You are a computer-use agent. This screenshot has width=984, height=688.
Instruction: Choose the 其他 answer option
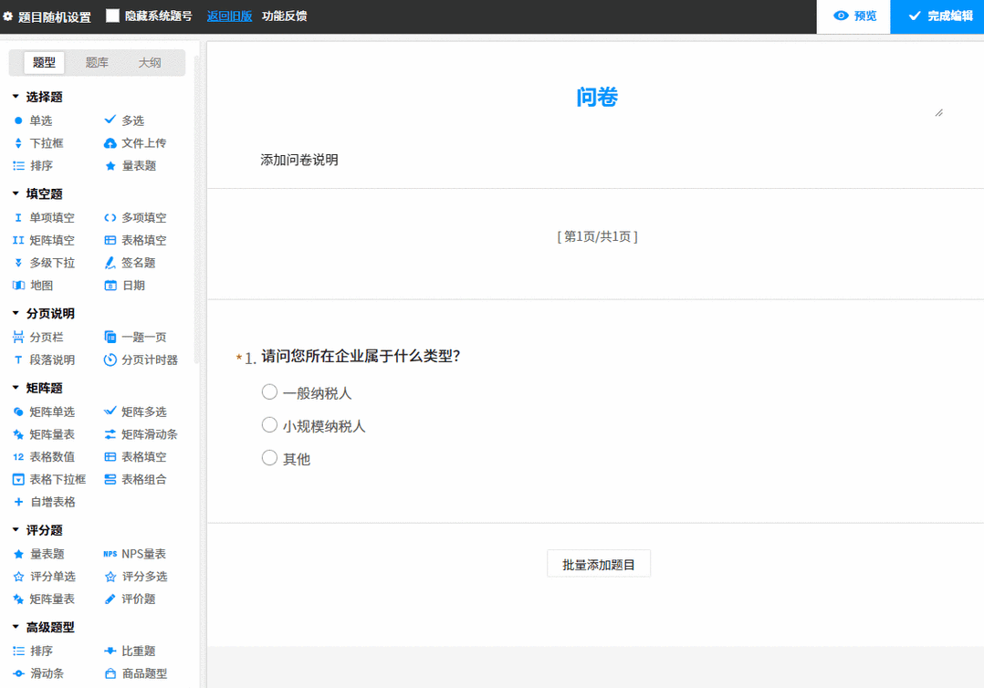point(269,459)
